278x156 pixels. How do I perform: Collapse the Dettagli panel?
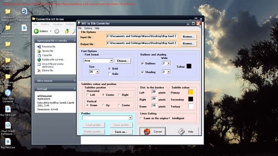pos(75,89)
